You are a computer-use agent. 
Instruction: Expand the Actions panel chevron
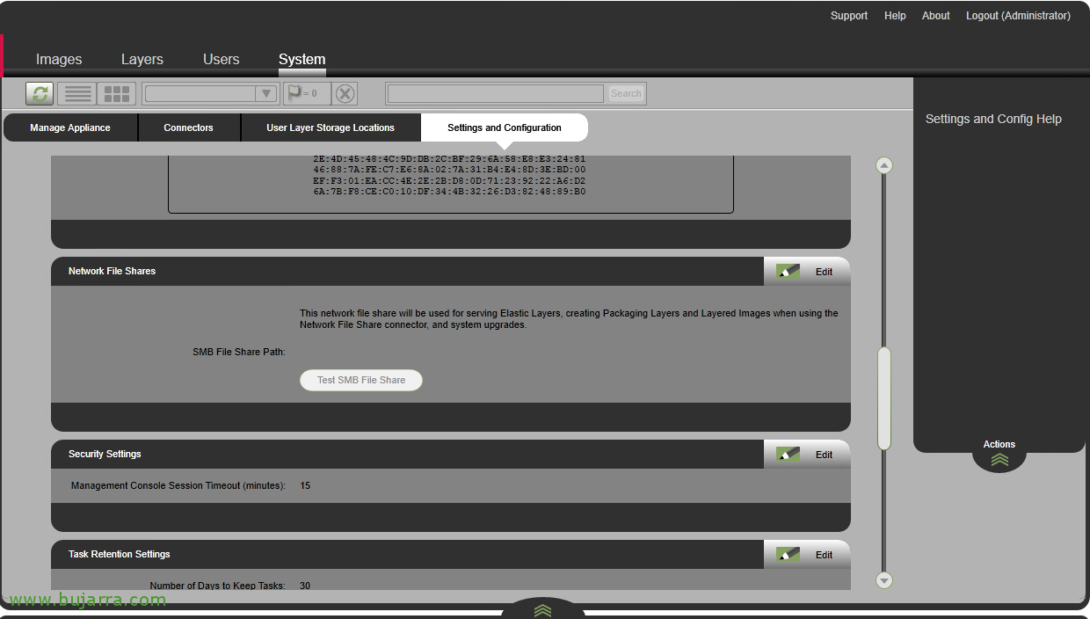tap(999, 459)
